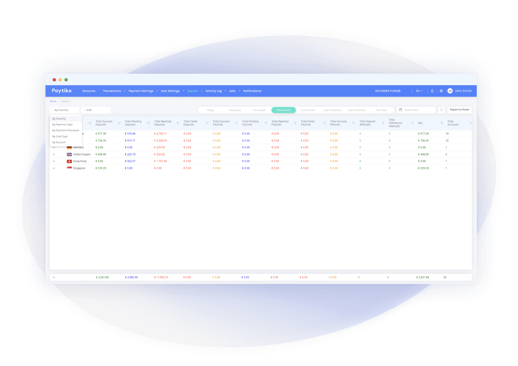The height and width of the screenshot is (366, 518).
Task: Select By Payment Processor option
Action: coord(66,130)
